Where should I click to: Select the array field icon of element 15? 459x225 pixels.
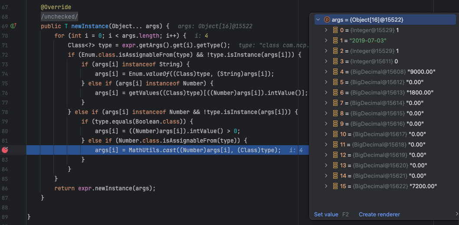(335, 186)
